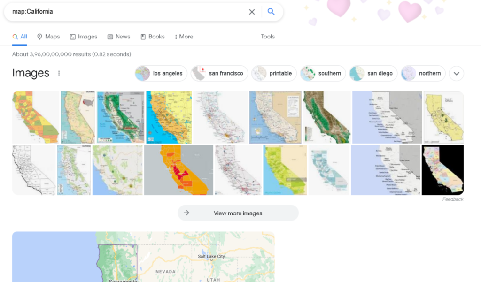Open the Tools menu
481x282 pixels.
267,37
